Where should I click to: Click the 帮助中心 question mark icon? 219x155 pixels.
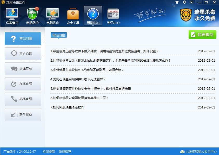click(93, 14)
